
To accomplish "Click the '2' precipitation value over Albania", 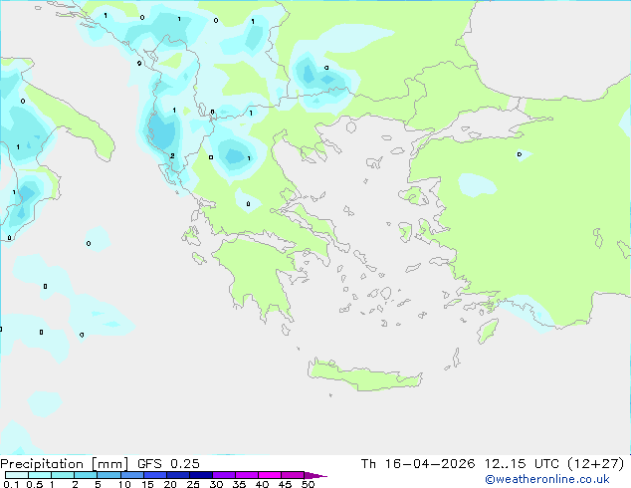I will [x=172, y=155].
